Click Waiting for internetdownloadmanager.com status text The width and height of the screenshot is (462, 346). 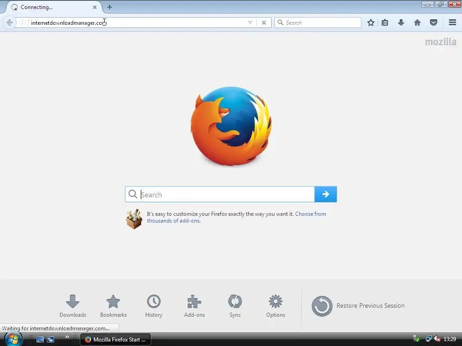click(55, 328)
